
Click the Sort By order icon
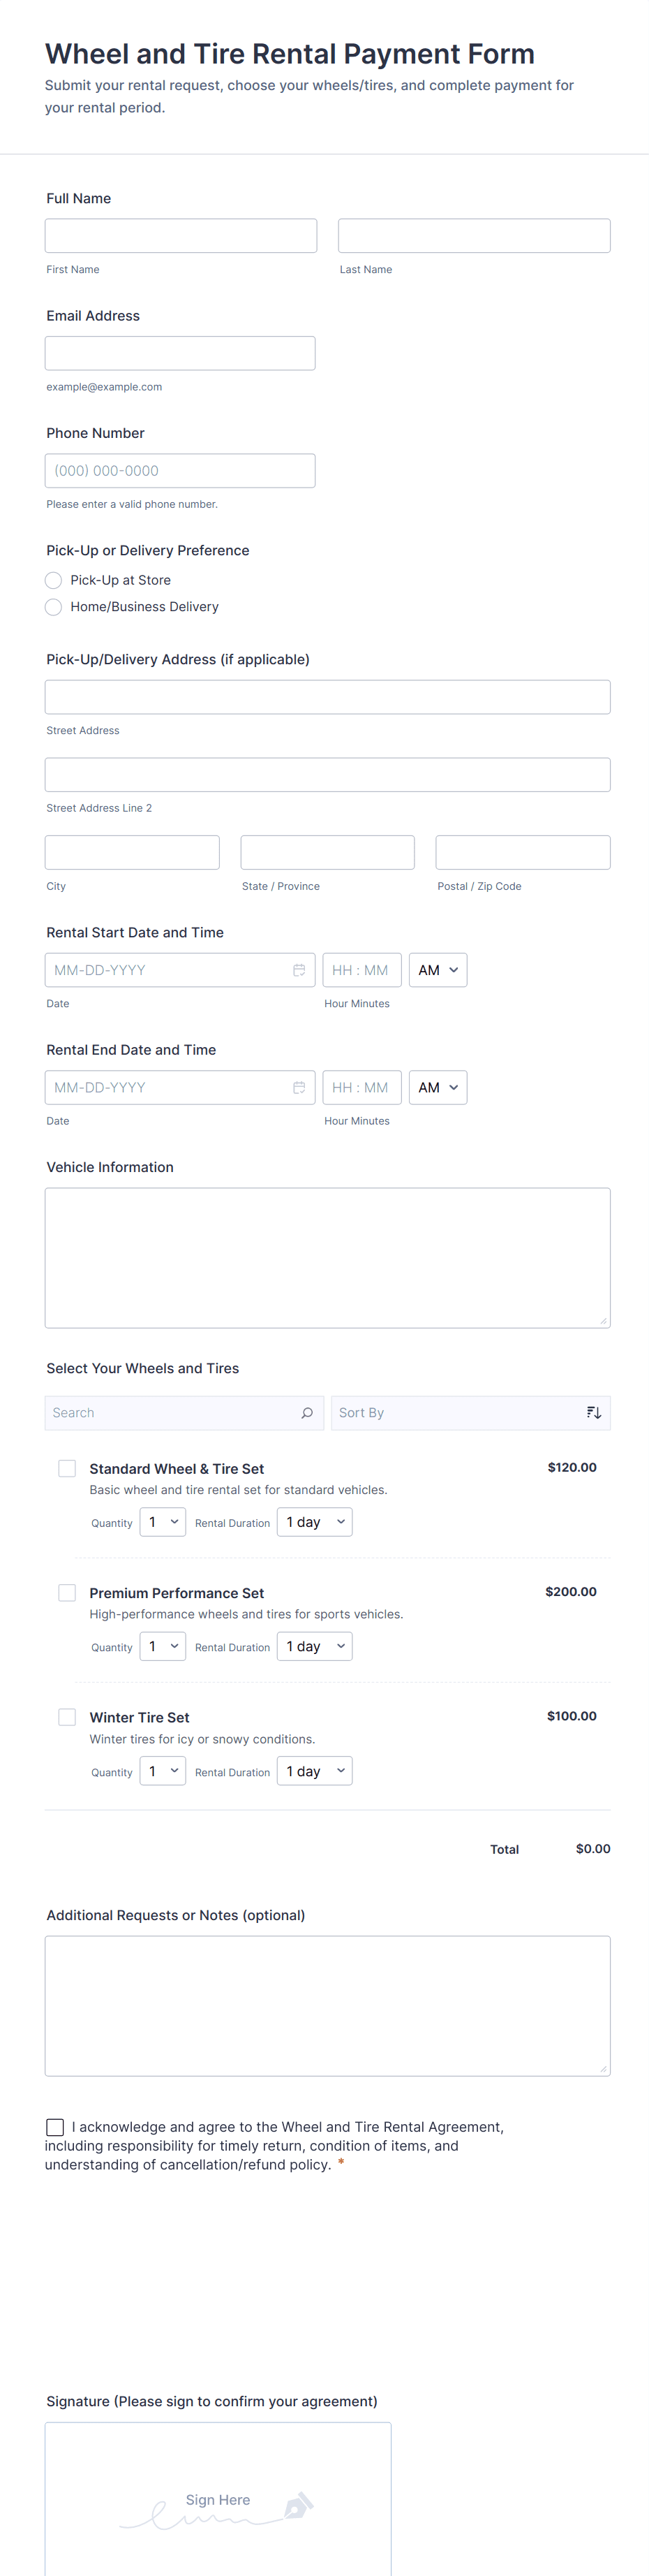(x=594, y=1413)
